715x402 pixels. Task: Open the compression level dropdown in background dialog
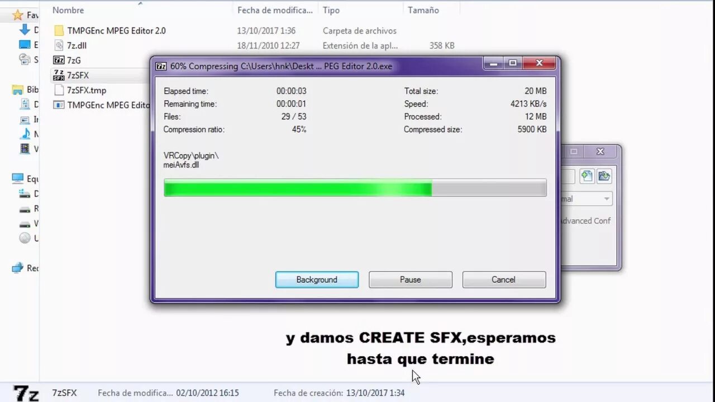(607, 198)
